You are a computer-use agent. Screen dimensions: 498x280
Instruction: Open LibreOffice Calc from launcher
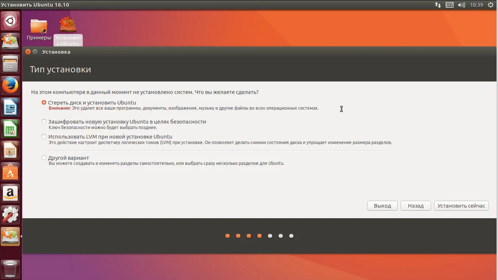[10, 129]
